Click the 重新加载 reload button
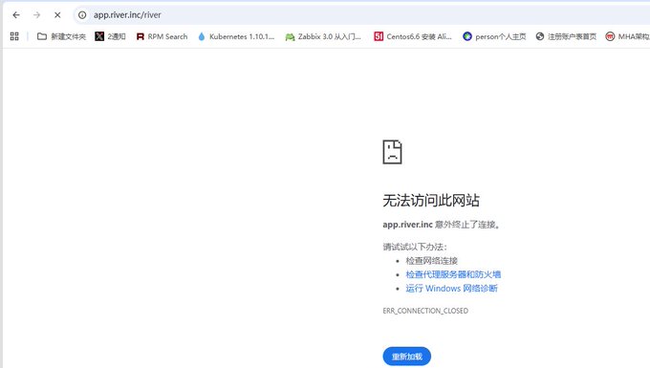Screen dimensions: 650x368 (406, 357)
